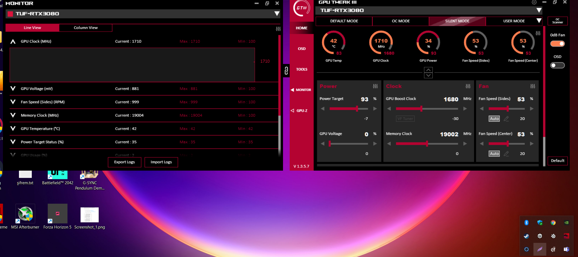578x257 pixels.
Task: Open Battlefield 2042 desktop shortcut
Action: tap(58, 178)
